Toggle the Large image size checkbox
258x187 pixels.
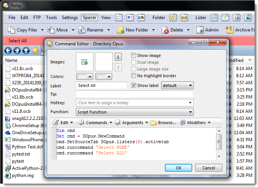133,69
